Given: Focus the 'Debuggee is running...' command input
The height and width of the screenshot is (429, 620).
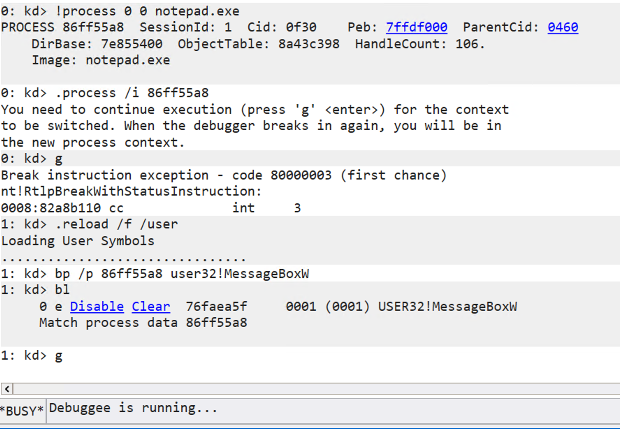Looking at the screenshot, I should point(315,408).
